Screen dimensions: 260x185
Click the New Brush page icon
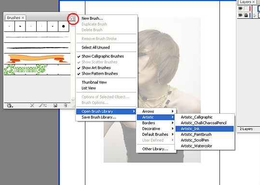pos(55,106)
